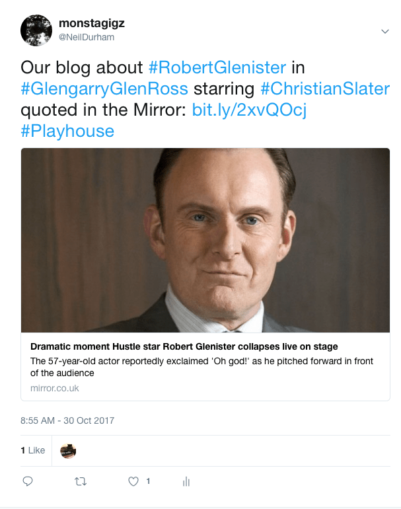This screenshot has width=401, height=509.
Task: Expand the tweet options chevron
Action: tap(385, 31)
